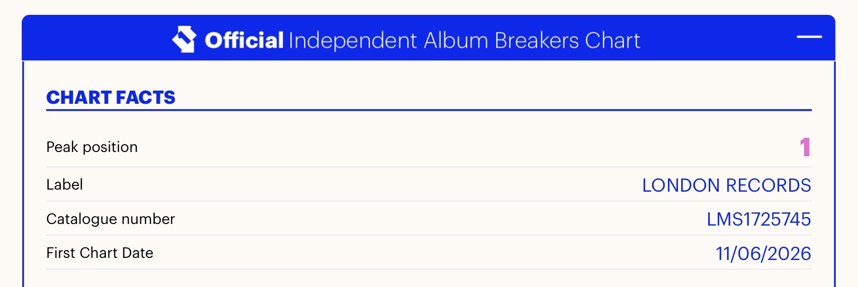The width and height of the screenshot is (858, 287).
Task: Collapse the chart panel with minus icon
Action: pyautogui.click(x=809, y=37)
